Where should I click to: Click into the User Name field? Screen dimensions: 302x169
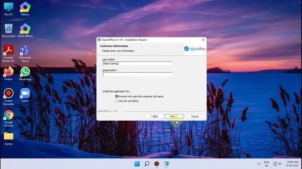tap(137, 63)
